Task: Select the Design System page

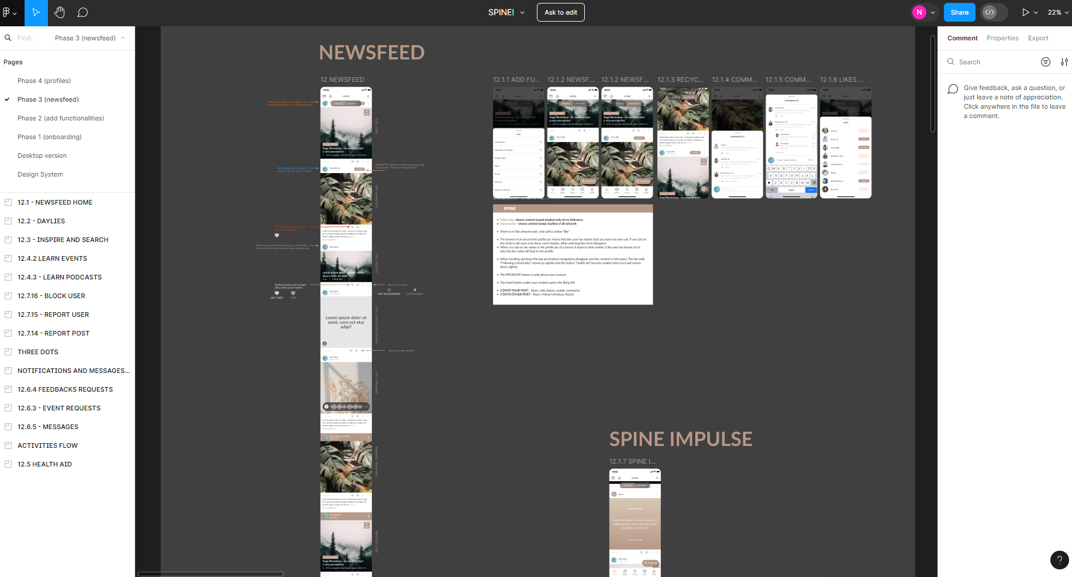Action: pyautogui.click(x=40, y=174)
